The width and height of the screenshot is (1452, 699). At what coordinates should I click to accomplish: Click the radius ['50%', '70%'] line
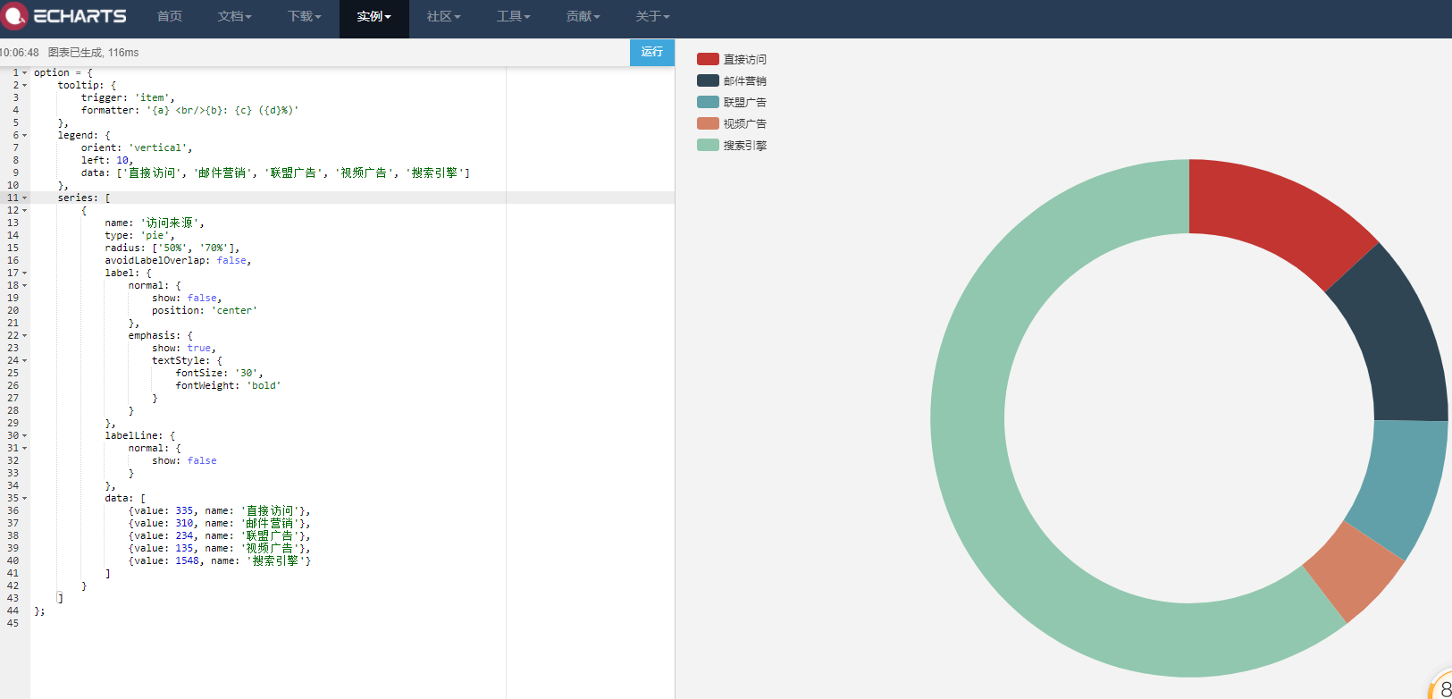172,248
